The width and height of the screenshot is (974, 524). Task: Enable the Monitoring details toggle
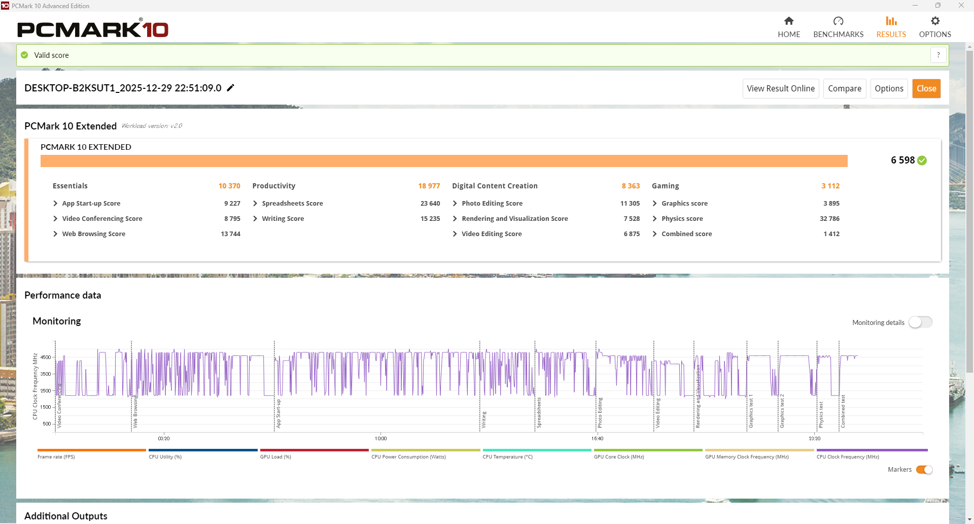pyautogui.click(x=920, y=322)
